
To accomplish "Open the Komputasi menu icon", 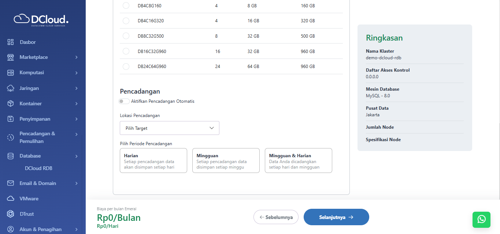I will click(x=11, y=72).
